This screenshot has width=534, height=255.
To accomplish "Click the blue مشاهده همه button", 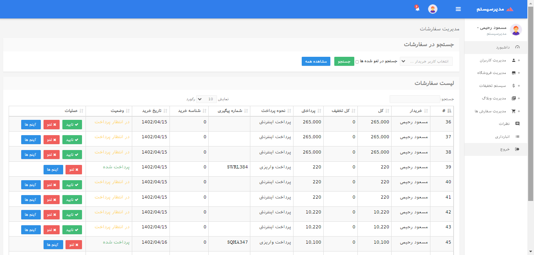I will [316, 61].
